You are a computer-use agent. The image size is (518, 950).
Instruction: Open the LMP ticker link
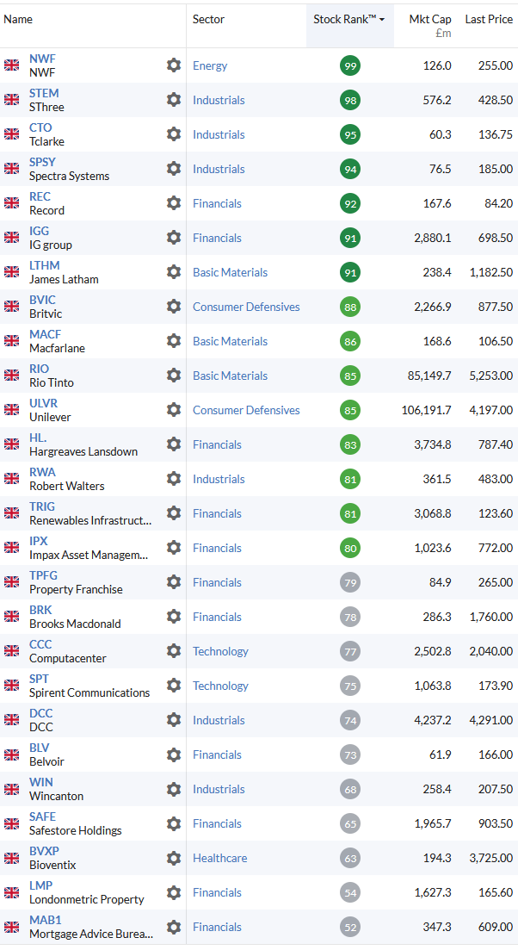pyautogui.click(x=41, y=885)
